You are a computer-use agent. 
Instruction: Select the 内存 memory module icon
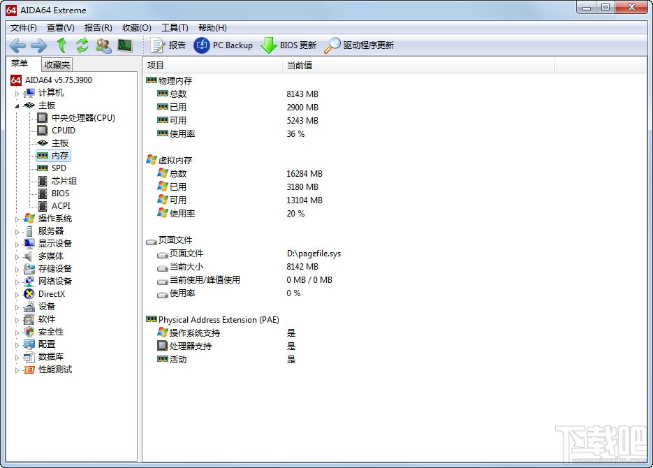42,156
